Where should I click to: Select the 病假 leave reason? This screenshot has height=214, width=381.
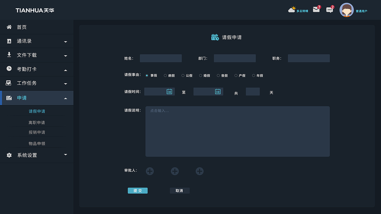tap(165, 75)
